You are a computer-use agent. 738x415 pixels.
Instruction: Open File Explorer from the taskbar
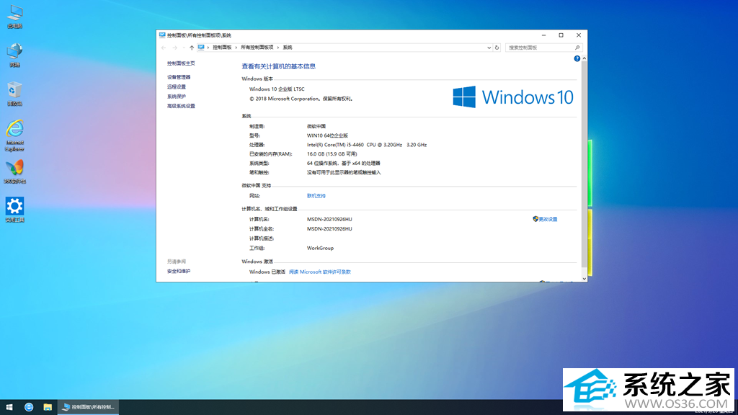(48, 407)
